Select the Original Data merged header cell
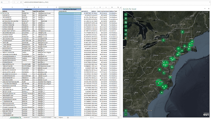The height and width of the screenshot is (119, 211). click(28, 9)
